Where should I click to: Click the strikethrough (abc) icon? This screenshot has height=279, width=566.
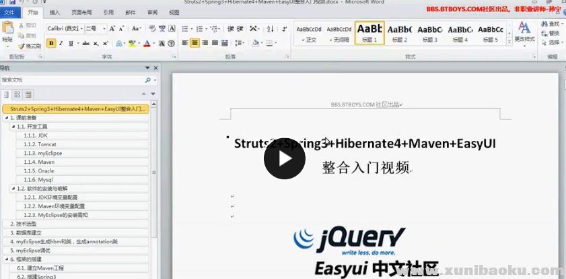click(x=85, y=43)
